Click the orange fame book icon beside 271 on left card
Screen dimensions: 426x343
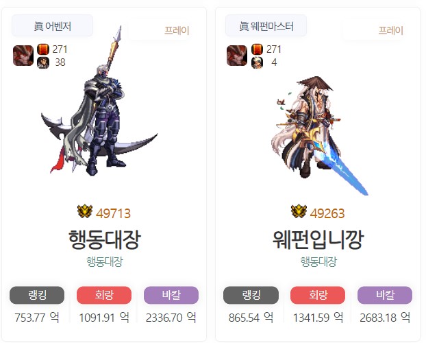43,49
